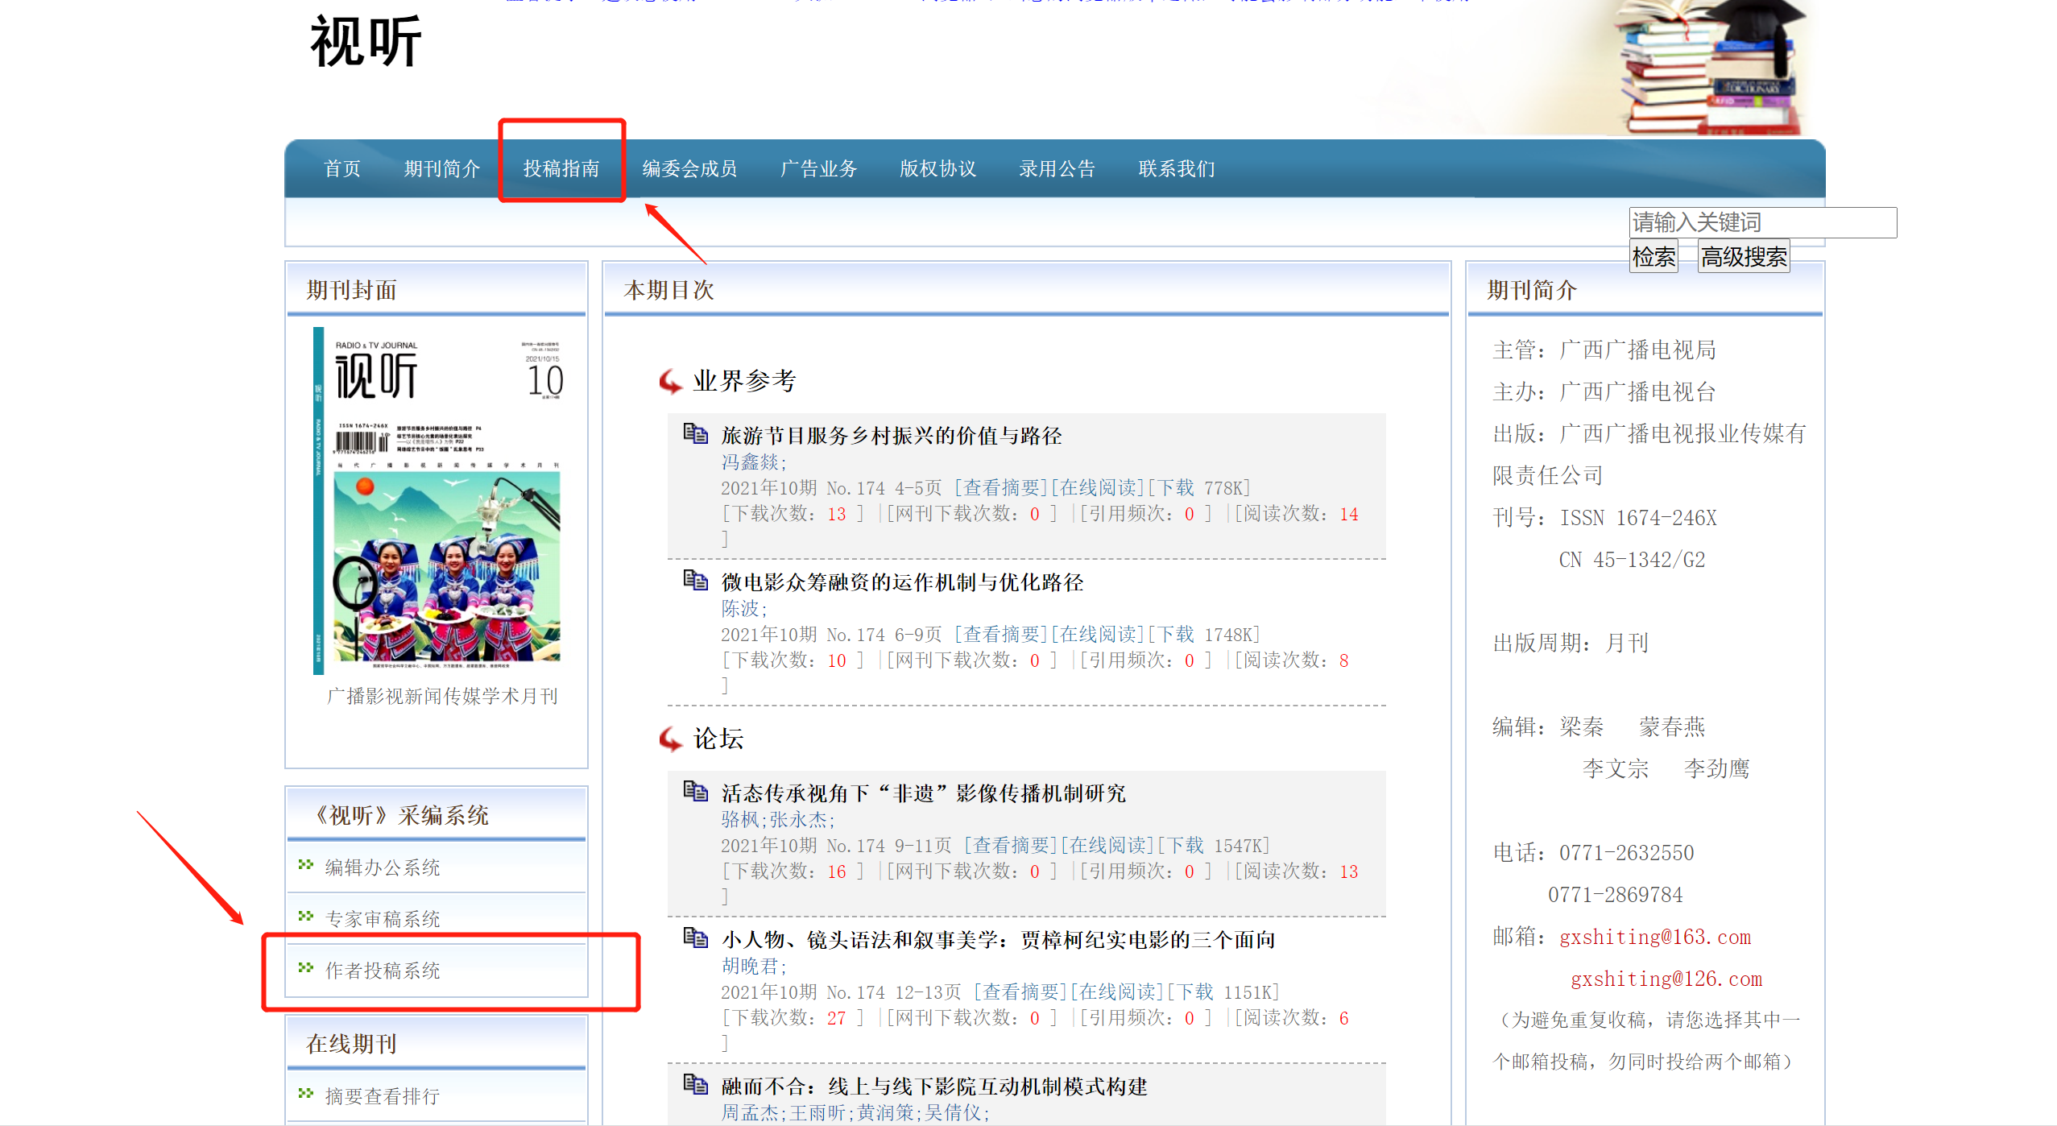Click the green bullet icon beside 作者投稿系统

coord(305,968)
